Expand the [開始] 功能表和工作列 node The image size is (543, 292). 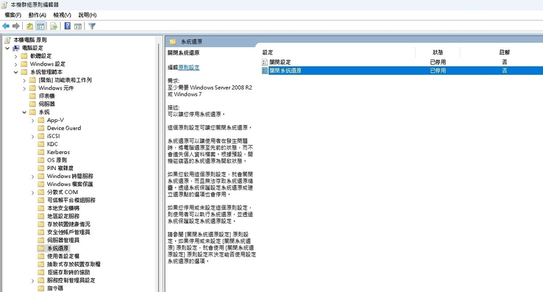24,80
